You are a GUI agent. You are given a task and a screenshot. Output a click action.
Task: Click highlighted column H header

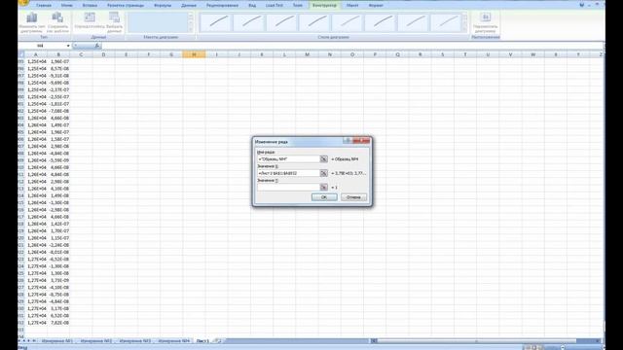194,54
